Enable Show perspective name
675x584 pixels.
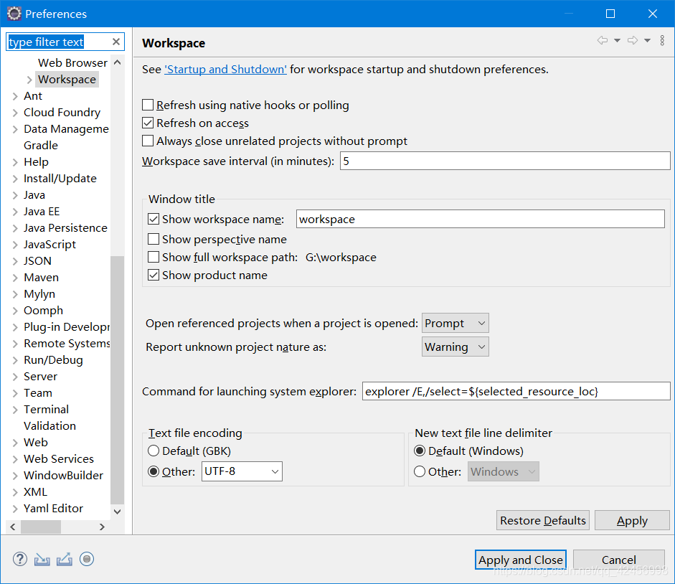click(x=154, y=239)
